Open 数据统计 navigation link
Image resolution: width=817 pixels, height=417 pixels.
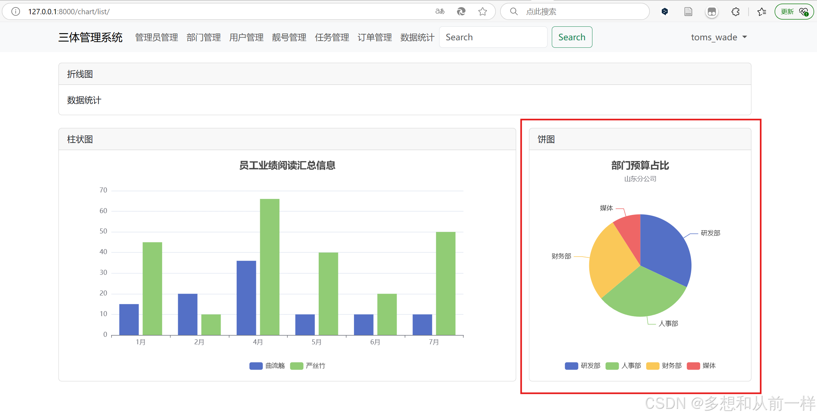click(x=417, y=37)
